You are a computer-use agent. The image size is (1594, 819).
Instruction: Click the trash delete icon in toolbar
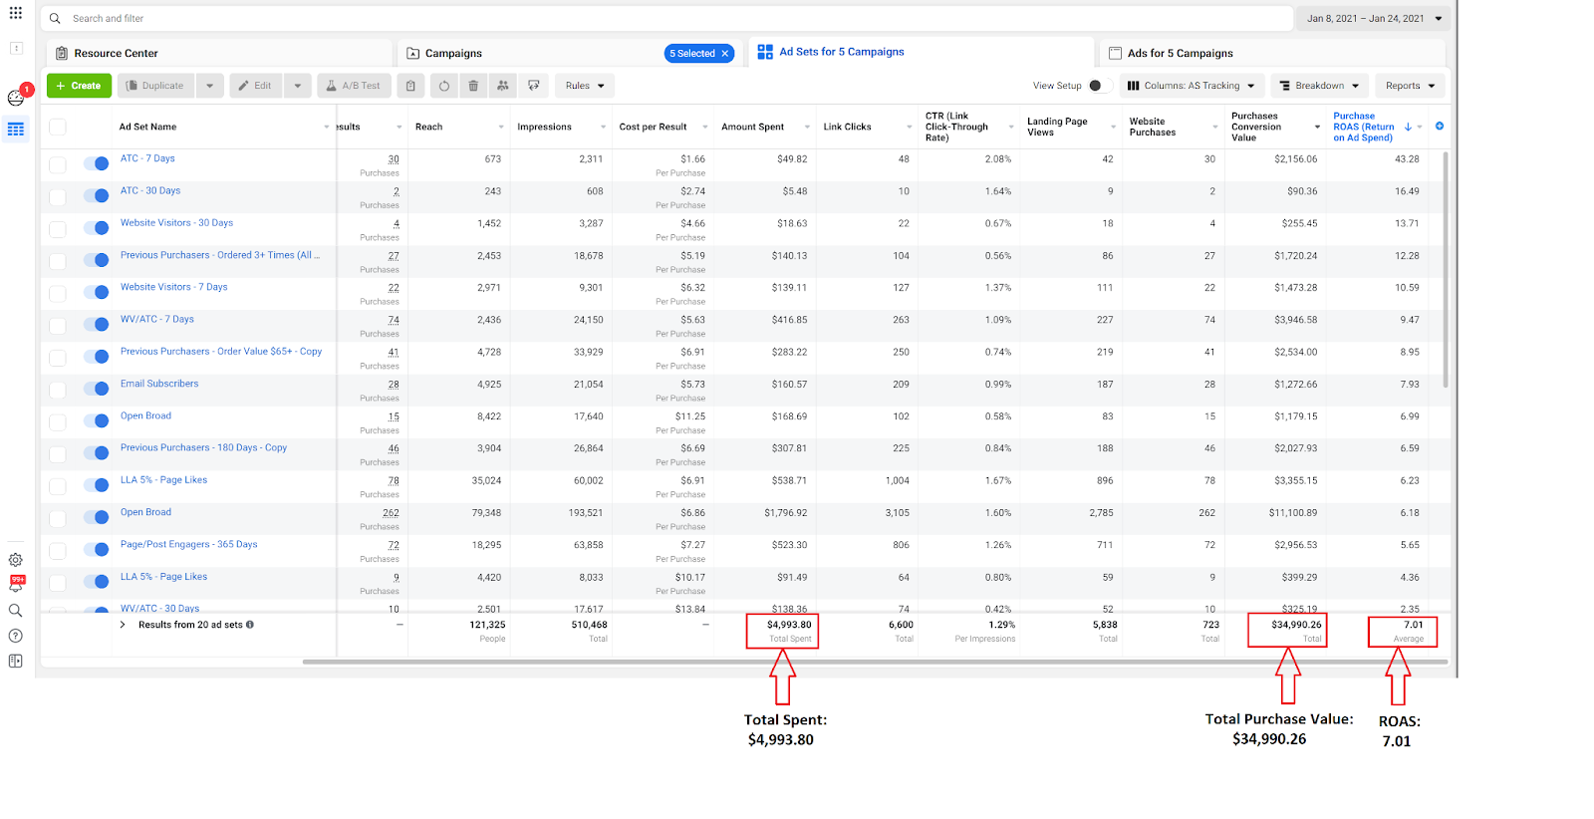pyautogui.click(x=473, y=86)
